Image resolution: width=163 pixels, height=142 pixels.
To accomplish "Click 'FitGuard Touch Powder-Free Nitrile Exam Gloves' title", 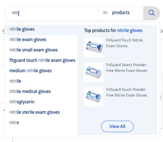I will 127,92.
